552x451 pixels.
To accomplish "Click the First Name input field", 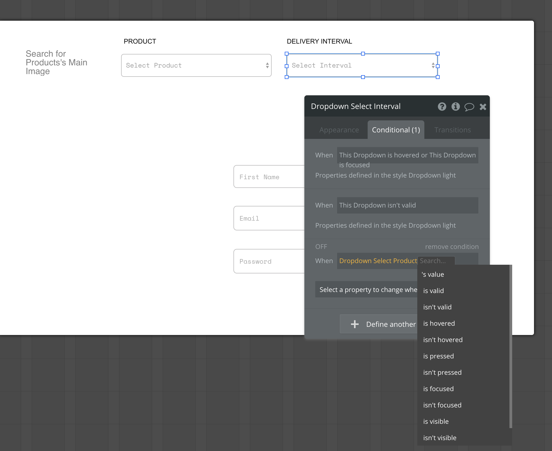I will (x=269, y=177).
